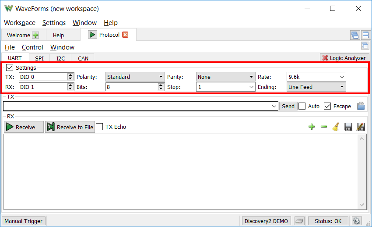This screenshot has width=372, height=227.
Task: Open the top Settings menu
Action: coord(54,23)
